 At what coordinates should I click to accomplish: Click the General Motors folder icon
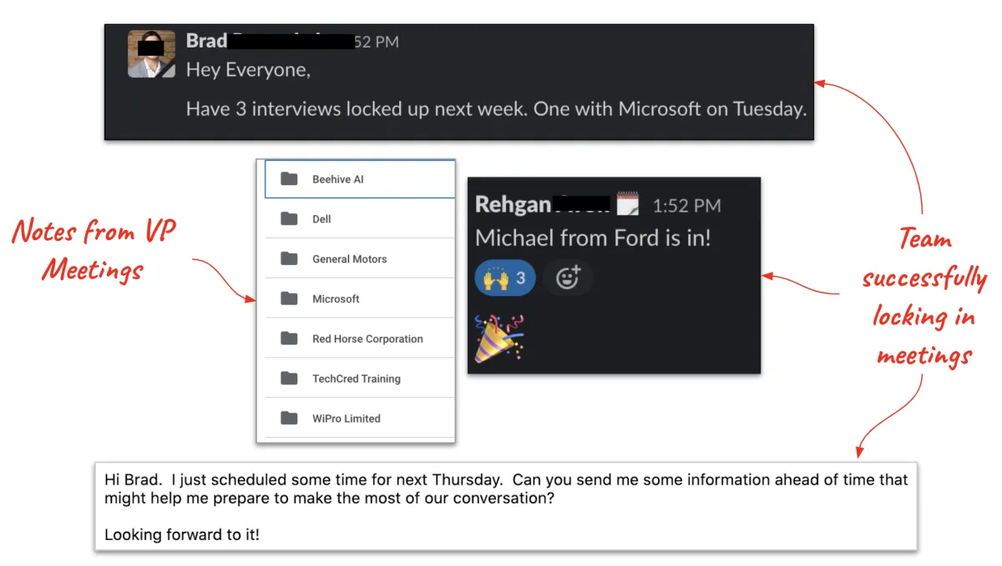(289, 259)
